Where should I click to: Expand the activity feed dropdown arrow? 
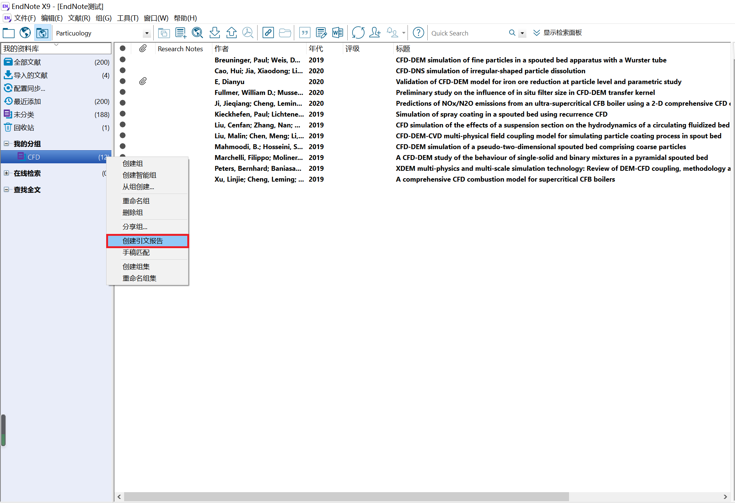coord(403,33)
